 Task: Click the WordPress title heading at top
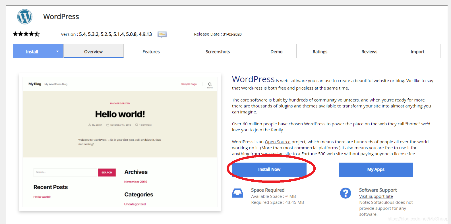click(61, 16)
